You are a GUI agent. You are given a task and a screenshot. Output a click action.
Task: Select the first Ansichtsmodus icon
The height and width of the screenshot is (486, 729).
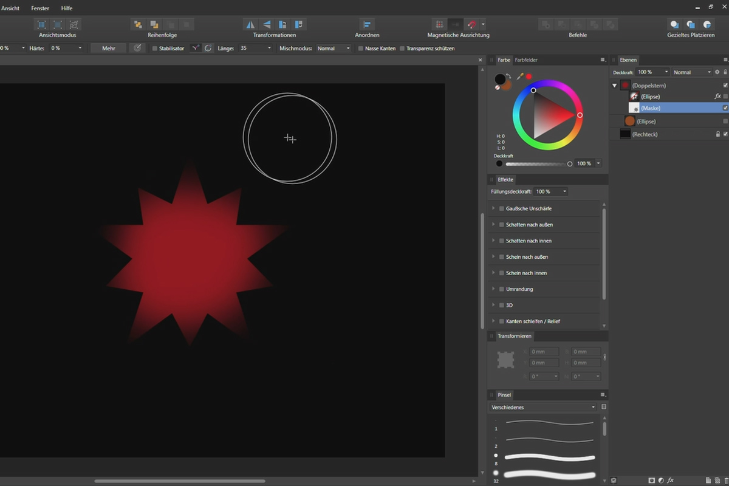tap(42, 24)
